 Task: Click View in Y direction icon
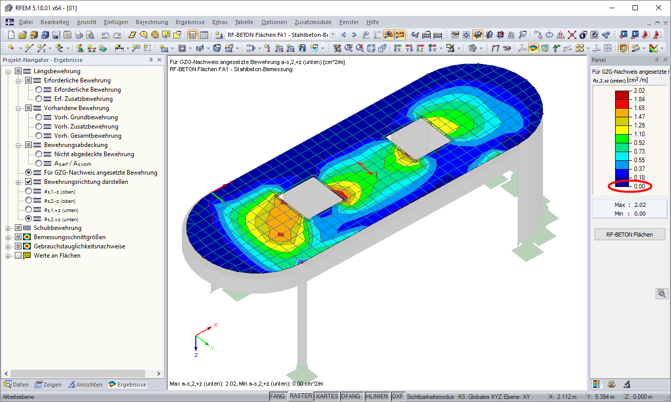(409, 48)
